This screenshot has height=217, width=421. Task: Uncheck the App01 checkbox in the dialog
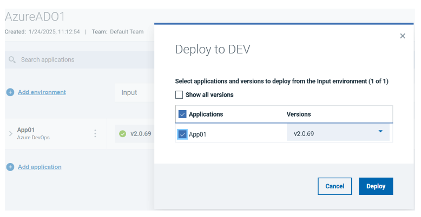[182, 134]
